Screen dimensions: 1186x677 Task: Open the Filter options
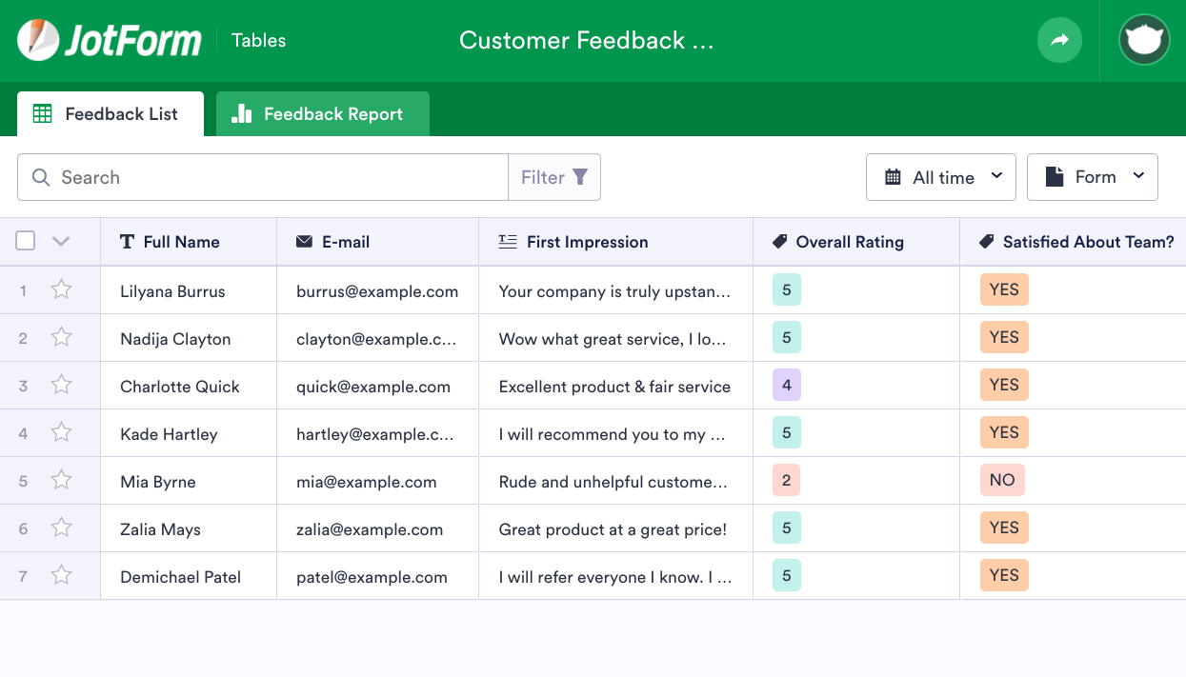pyautogui.click(x=554, y=177)
